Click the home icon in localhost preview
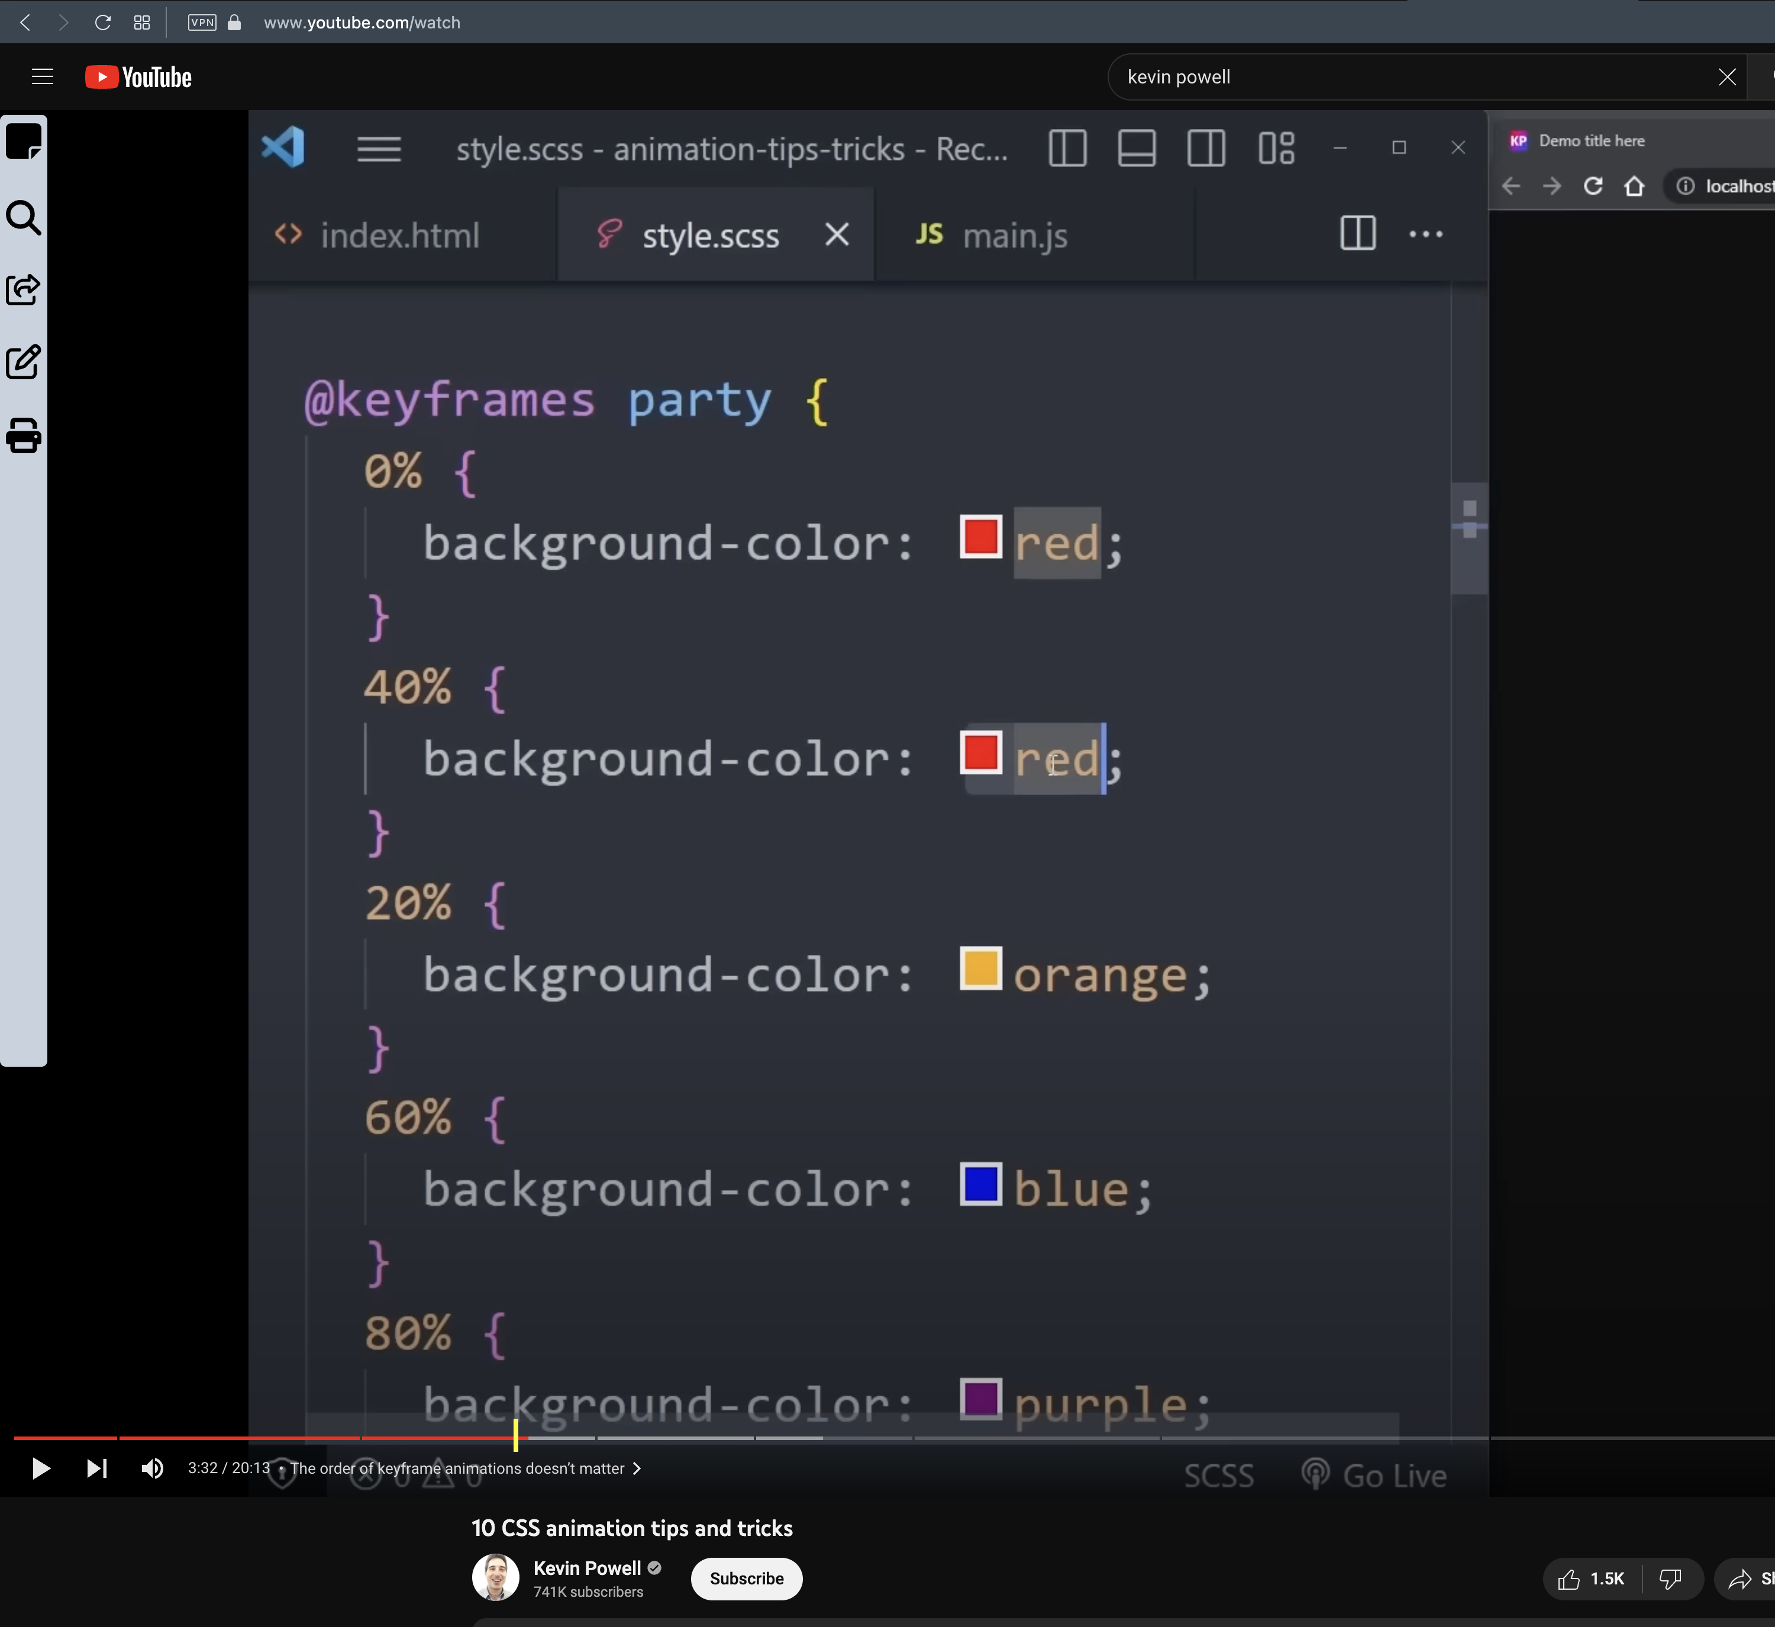The height and width of the screenshot is (1627, 1775). click(x=1636, y=186)
